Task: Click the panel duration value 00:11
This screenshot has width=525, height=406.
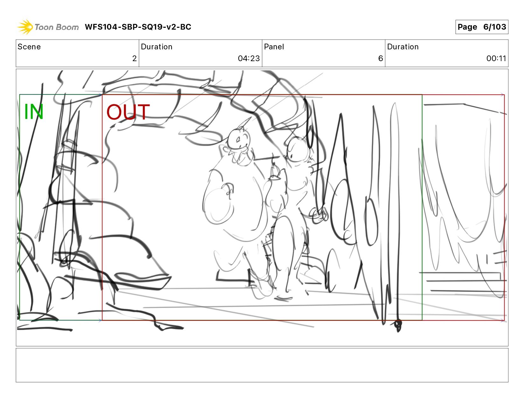Action: tap(496, 59)
